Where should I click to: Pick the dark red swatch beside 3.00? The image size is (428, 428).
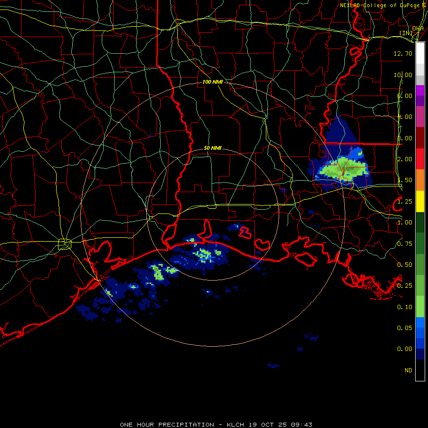pyautogui.click(x=420, y=137)
